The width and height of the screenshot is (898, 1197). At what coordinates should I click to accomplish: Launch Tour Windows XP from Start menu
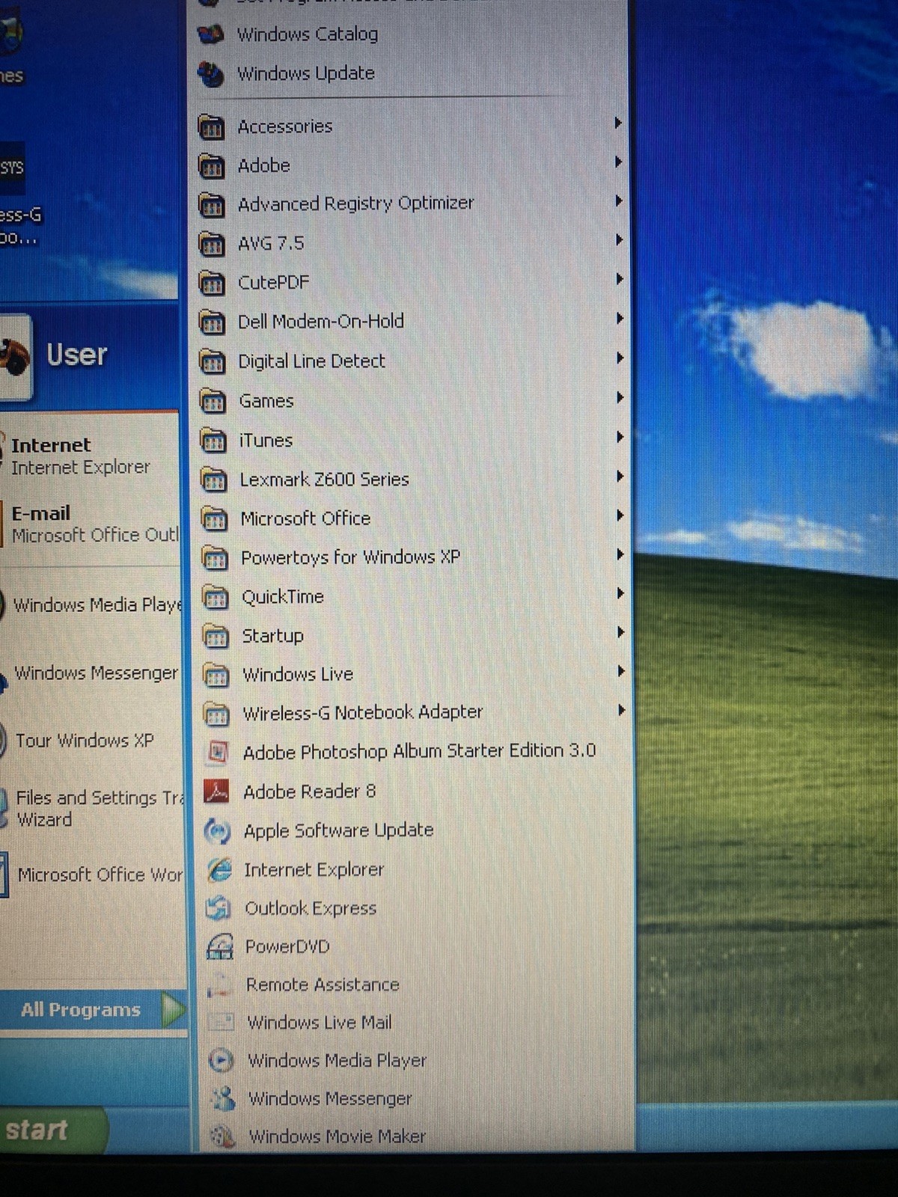click(91, 741)
